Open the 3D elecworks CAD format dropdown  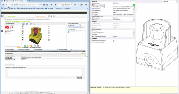pos(80,25)
